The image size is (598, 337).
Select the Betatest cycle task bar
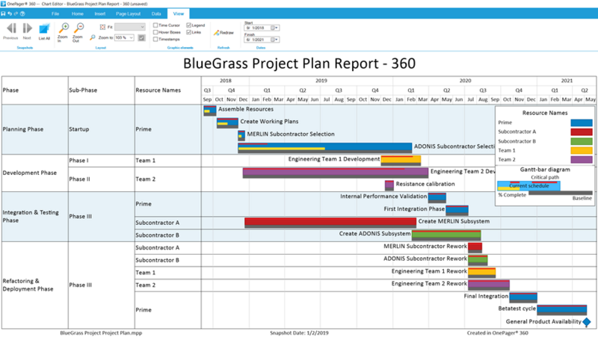[x=562, y=310]
